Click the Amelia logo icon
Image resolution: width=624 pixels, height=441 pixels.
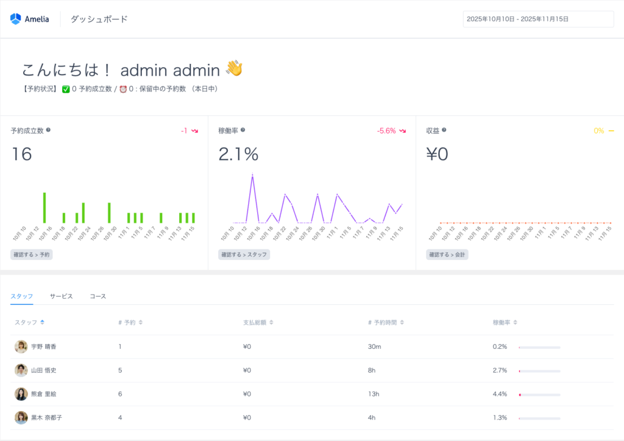click(x=16, y=19)
